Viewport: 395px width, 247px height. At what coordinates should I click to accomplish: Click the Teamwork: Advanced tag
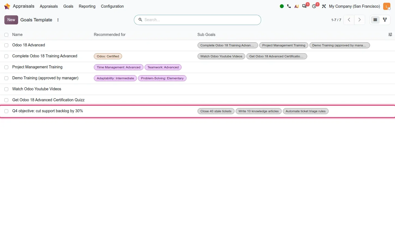click(x=163, y=67)
